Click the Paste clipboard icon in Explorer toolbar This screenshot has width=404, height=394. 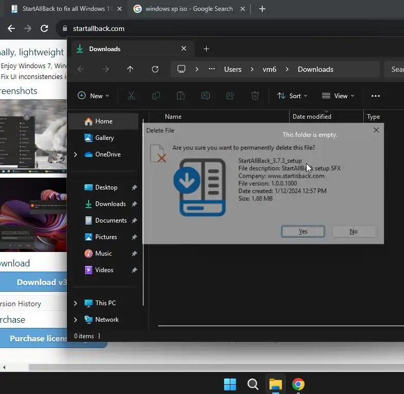click(180, 96)
